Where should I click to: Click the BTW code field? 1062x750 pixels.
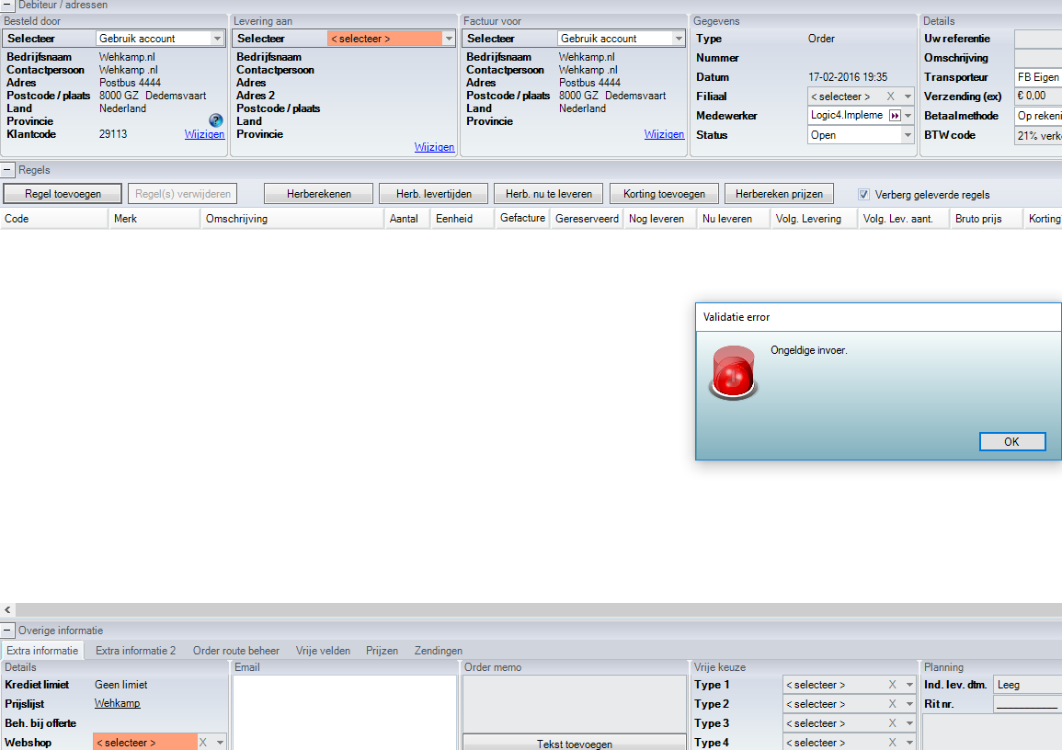click(1037, 135)
